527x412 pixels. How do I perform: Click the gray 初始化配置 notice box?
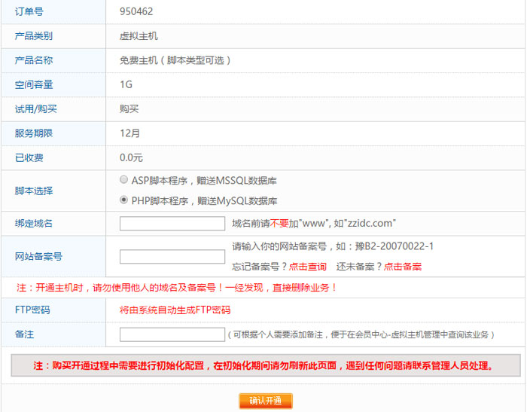pyautogui.click(x=265, y=366)
